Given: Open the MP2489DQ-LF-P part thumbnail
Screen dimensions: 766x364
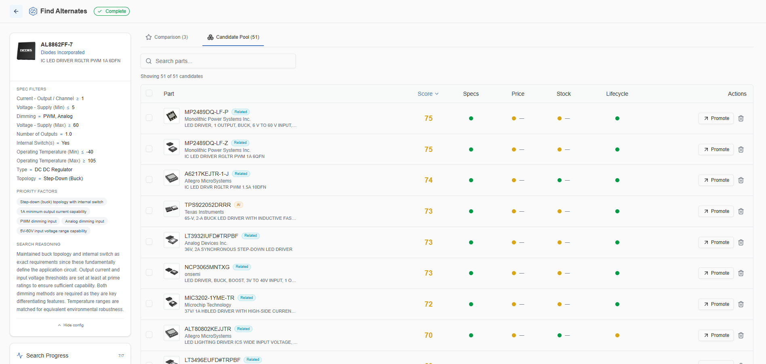Looking at the screenshot, I should [172, 116].
